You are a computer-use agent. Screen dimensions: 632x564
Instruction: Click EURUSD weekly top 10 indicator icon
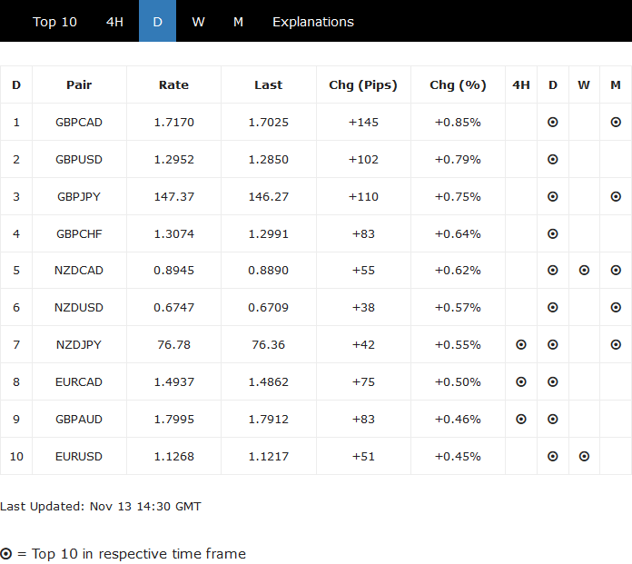(x=584, y=456)
